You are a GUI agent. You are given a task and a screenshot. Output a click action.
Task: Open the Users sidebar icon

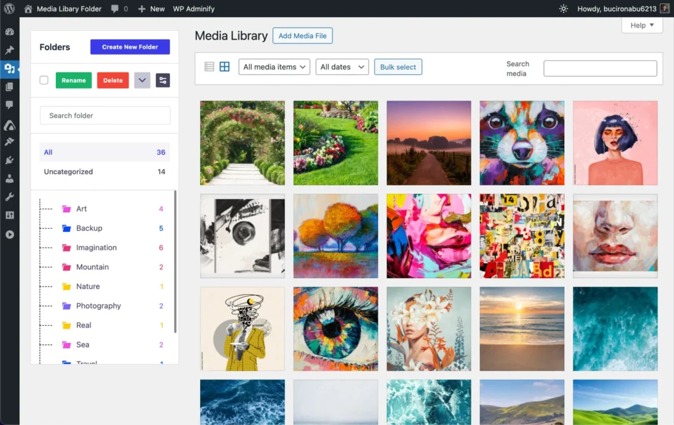point(9,179)
